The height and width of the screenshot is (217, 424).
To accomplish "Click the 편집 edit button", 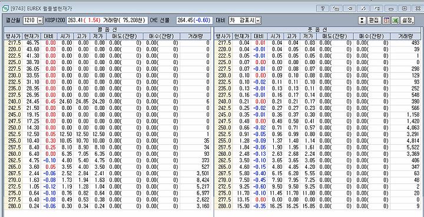I will (374, 20).
